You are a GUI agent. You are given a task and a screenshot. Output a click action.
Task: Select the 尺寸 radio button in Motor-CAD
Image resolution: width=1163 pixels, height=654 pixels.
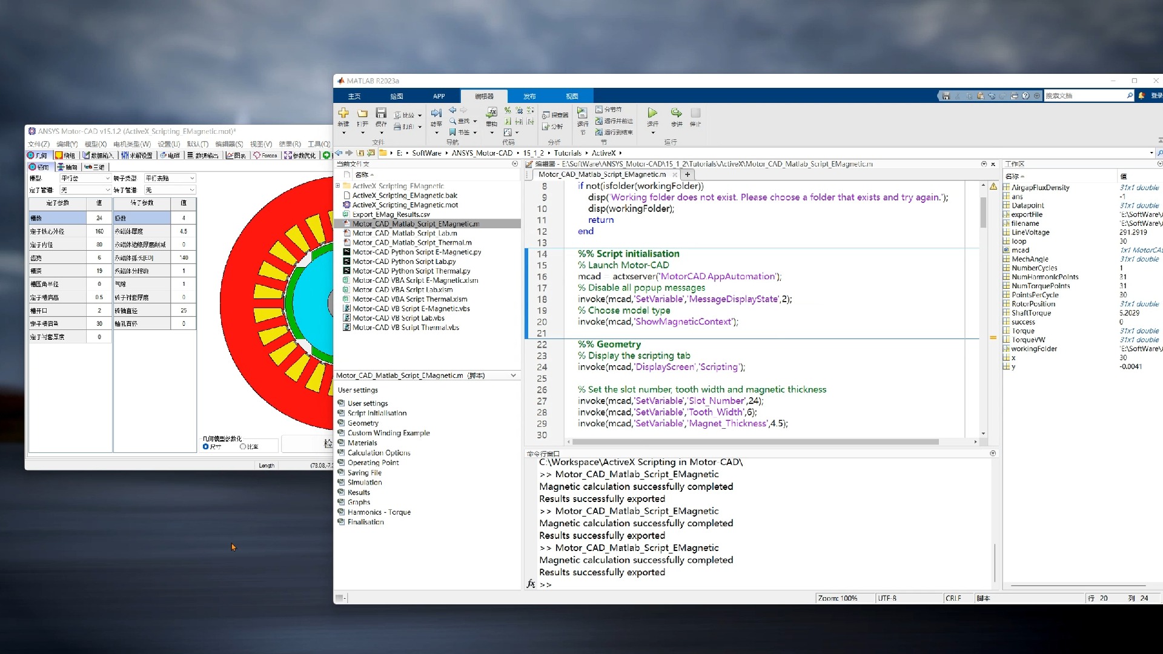tap(206, 446)
